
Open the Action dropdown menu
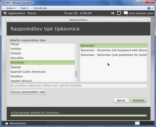[x=11, y=8]
